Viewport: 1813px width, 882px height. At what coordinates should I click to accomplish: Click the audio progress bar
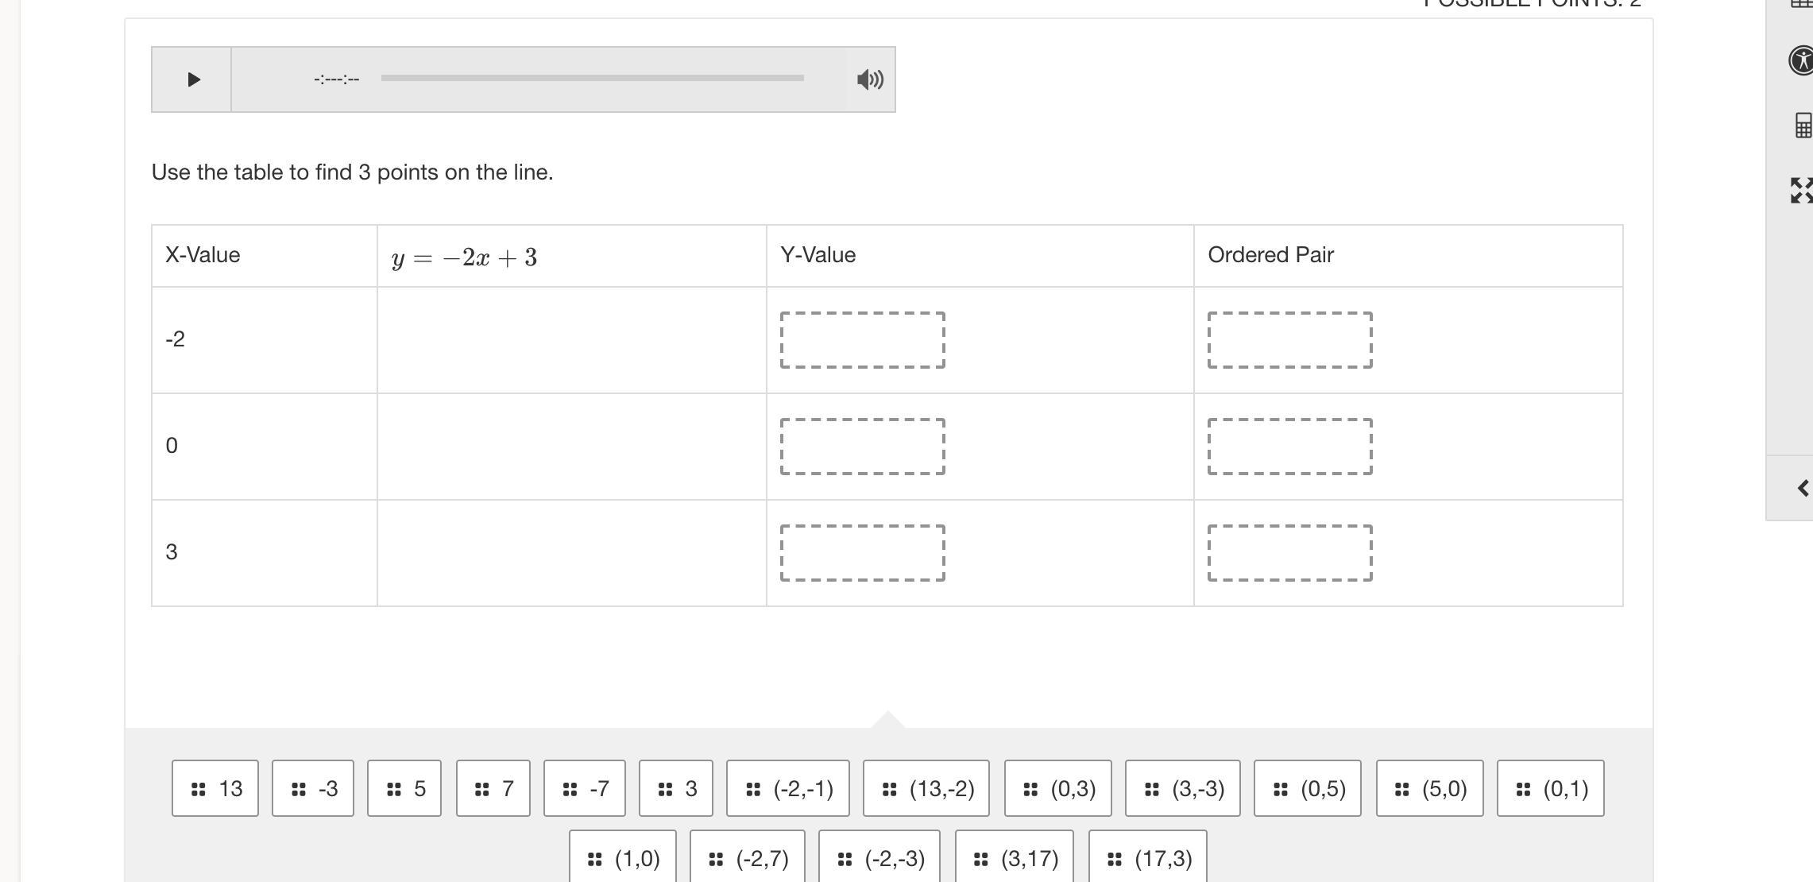point(592,78)
